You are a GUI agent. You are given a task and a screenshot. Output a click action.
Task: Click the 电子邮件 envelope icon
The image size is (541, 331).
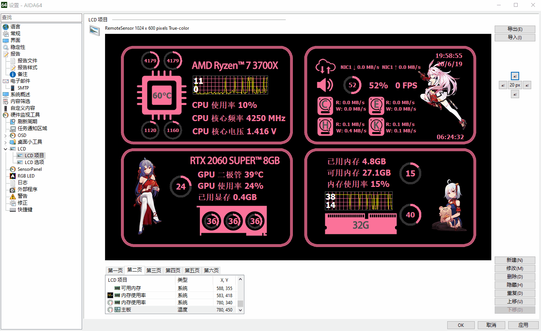[x=6, y=81]
